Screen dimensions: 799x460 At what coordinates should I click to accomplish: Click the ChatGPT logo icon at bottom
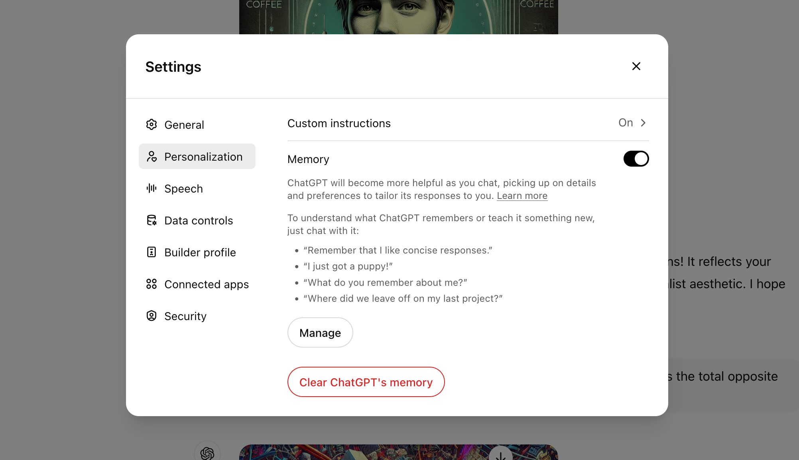pyautogui.click(x=207, y=452)
